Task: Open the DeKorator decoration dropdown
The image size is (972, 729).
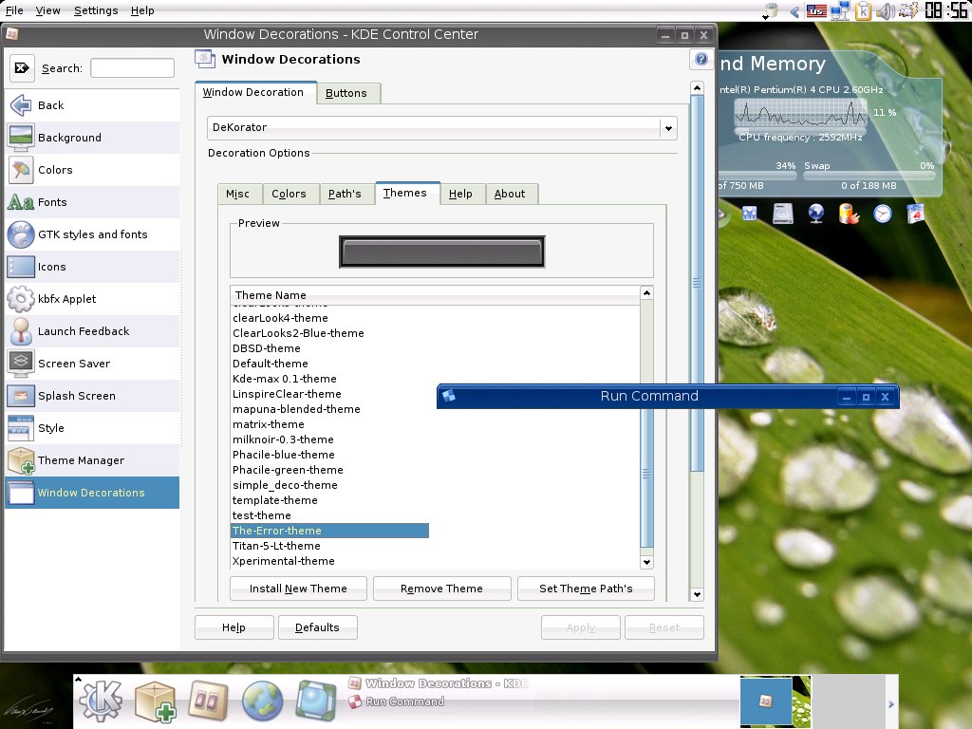Action: click(442, 128)
